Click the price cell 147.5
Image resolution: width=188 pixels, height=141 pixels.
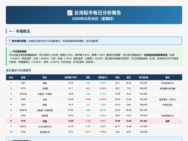pos(71,116)
